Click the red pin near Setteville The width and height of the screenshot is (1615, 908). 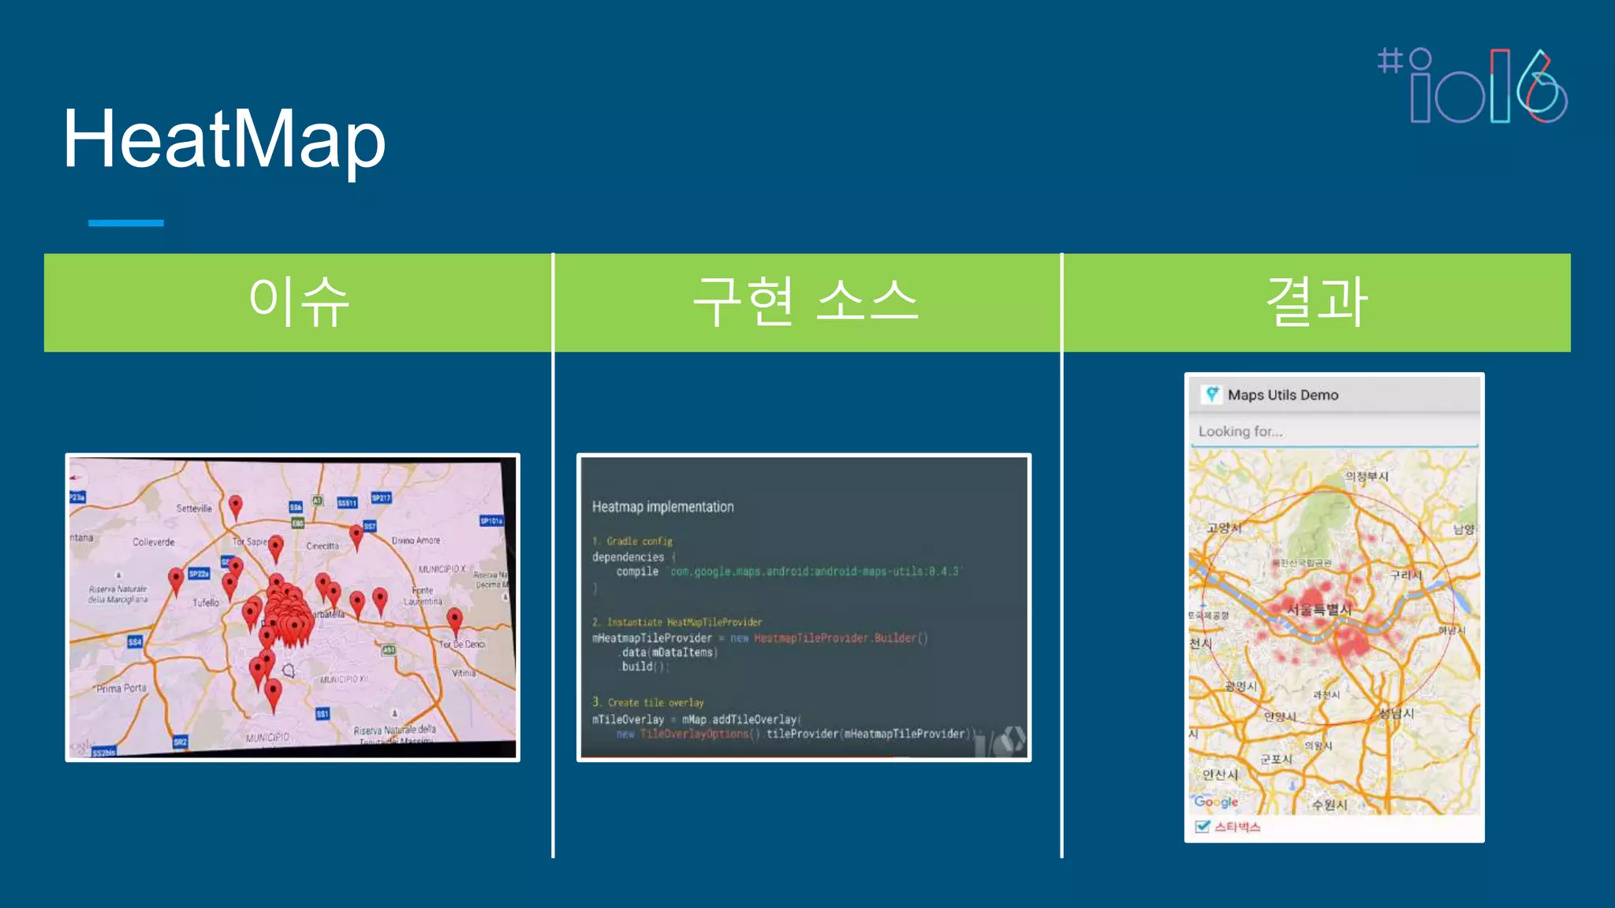point(235,505)
